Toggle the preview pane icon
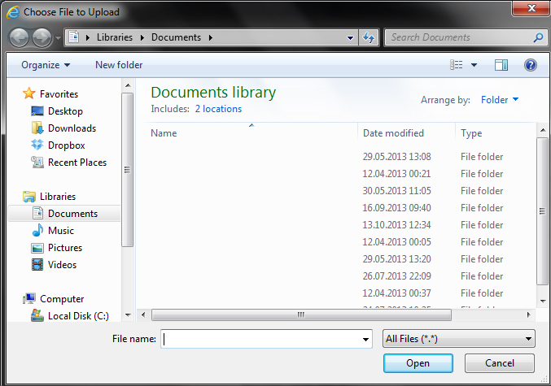This screenshot has width=551, height=386. pyautogui.click(x=501, y=65)
